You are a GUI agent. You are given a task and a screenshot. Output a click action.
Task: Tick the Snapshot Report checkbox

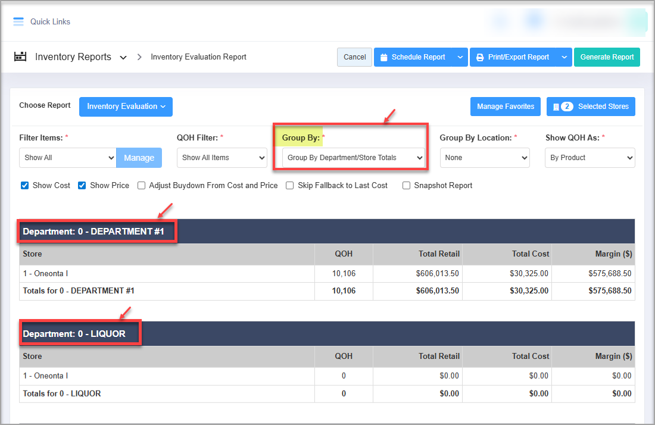tap(406, 185)
